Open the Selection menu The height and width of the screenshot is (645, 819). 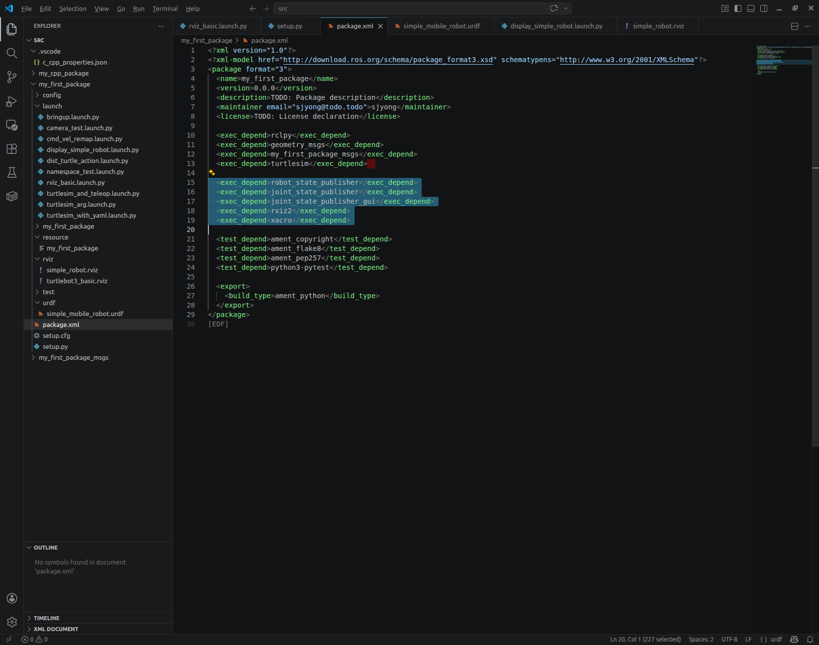coord(73,8)
